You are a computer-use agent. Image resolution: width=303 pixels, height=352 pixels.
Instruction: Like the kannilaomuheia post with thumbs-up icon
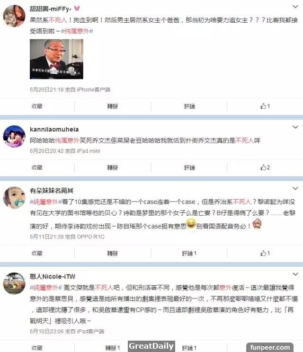click(265, 167)
